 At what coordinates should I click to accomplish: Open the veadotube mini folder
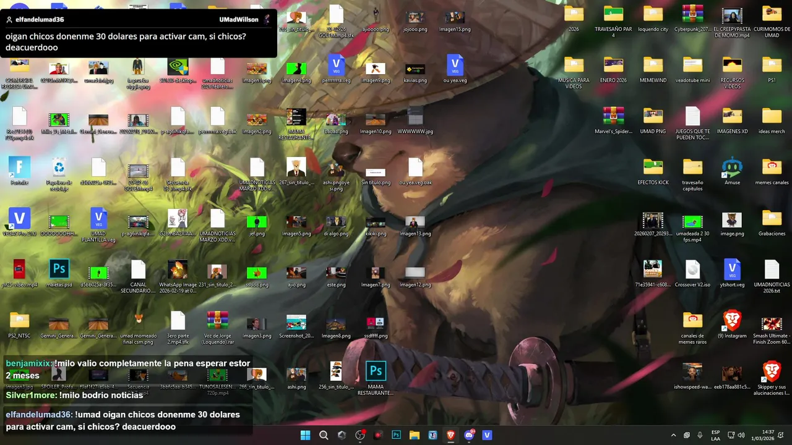(x=692, y=69)
